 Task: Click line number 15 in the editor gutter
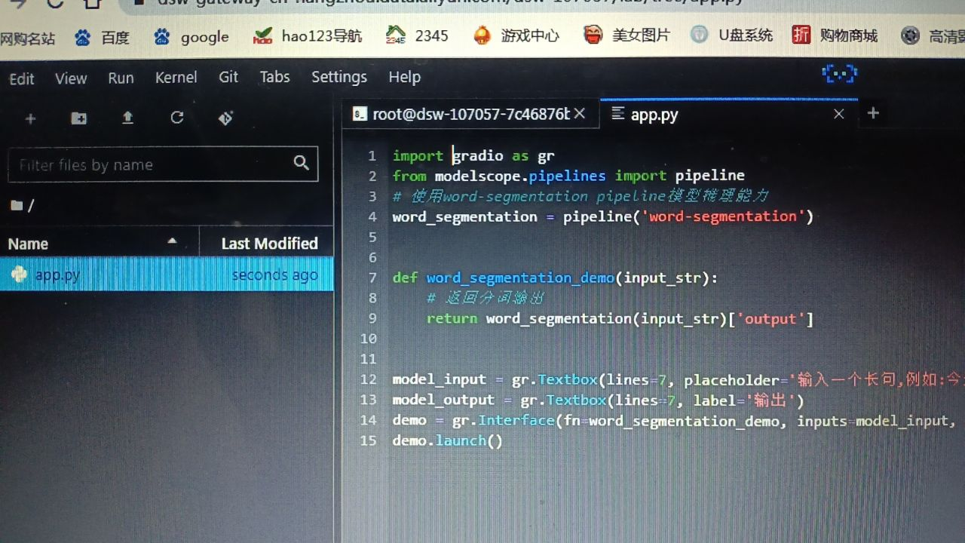tap(368, 440)
